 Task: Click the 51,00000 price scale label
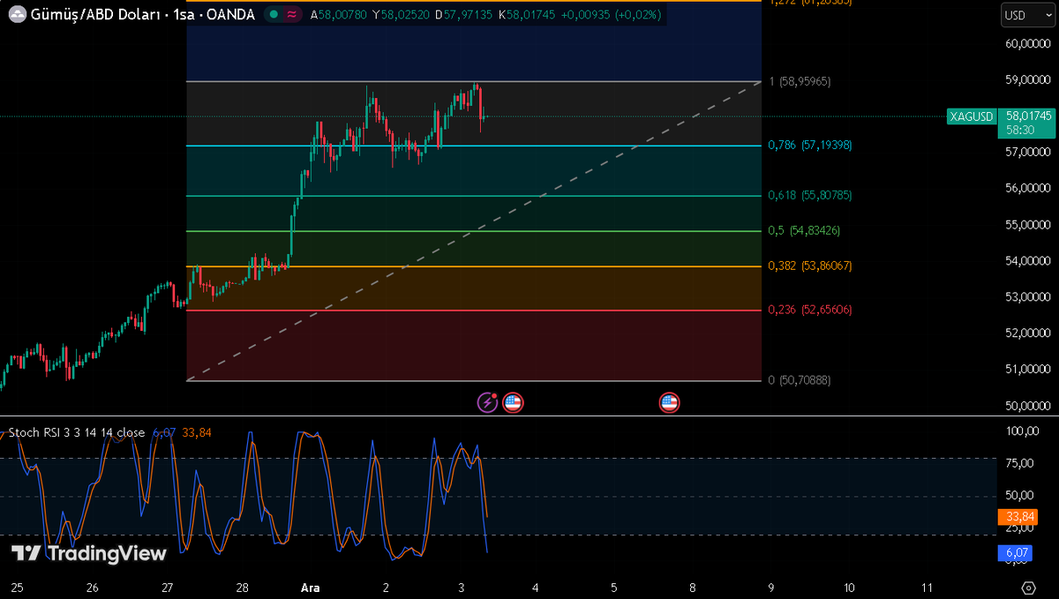[x=1028, y=369]
